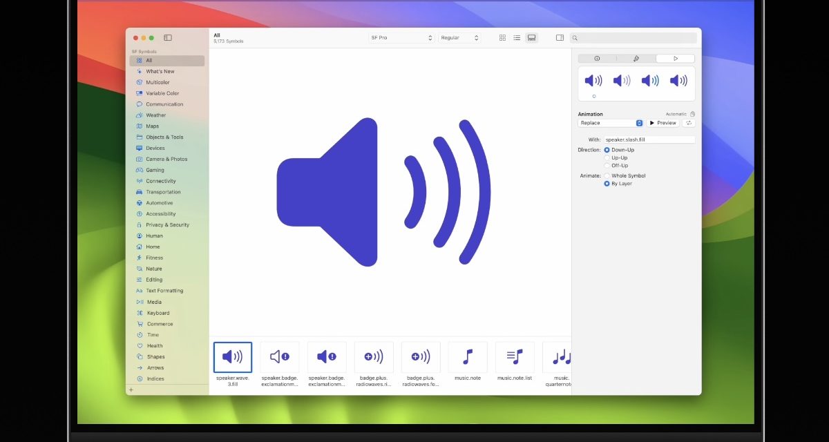Choose Whole Symbol animate option
829x442 pixels.
click(x=607, y=176)
